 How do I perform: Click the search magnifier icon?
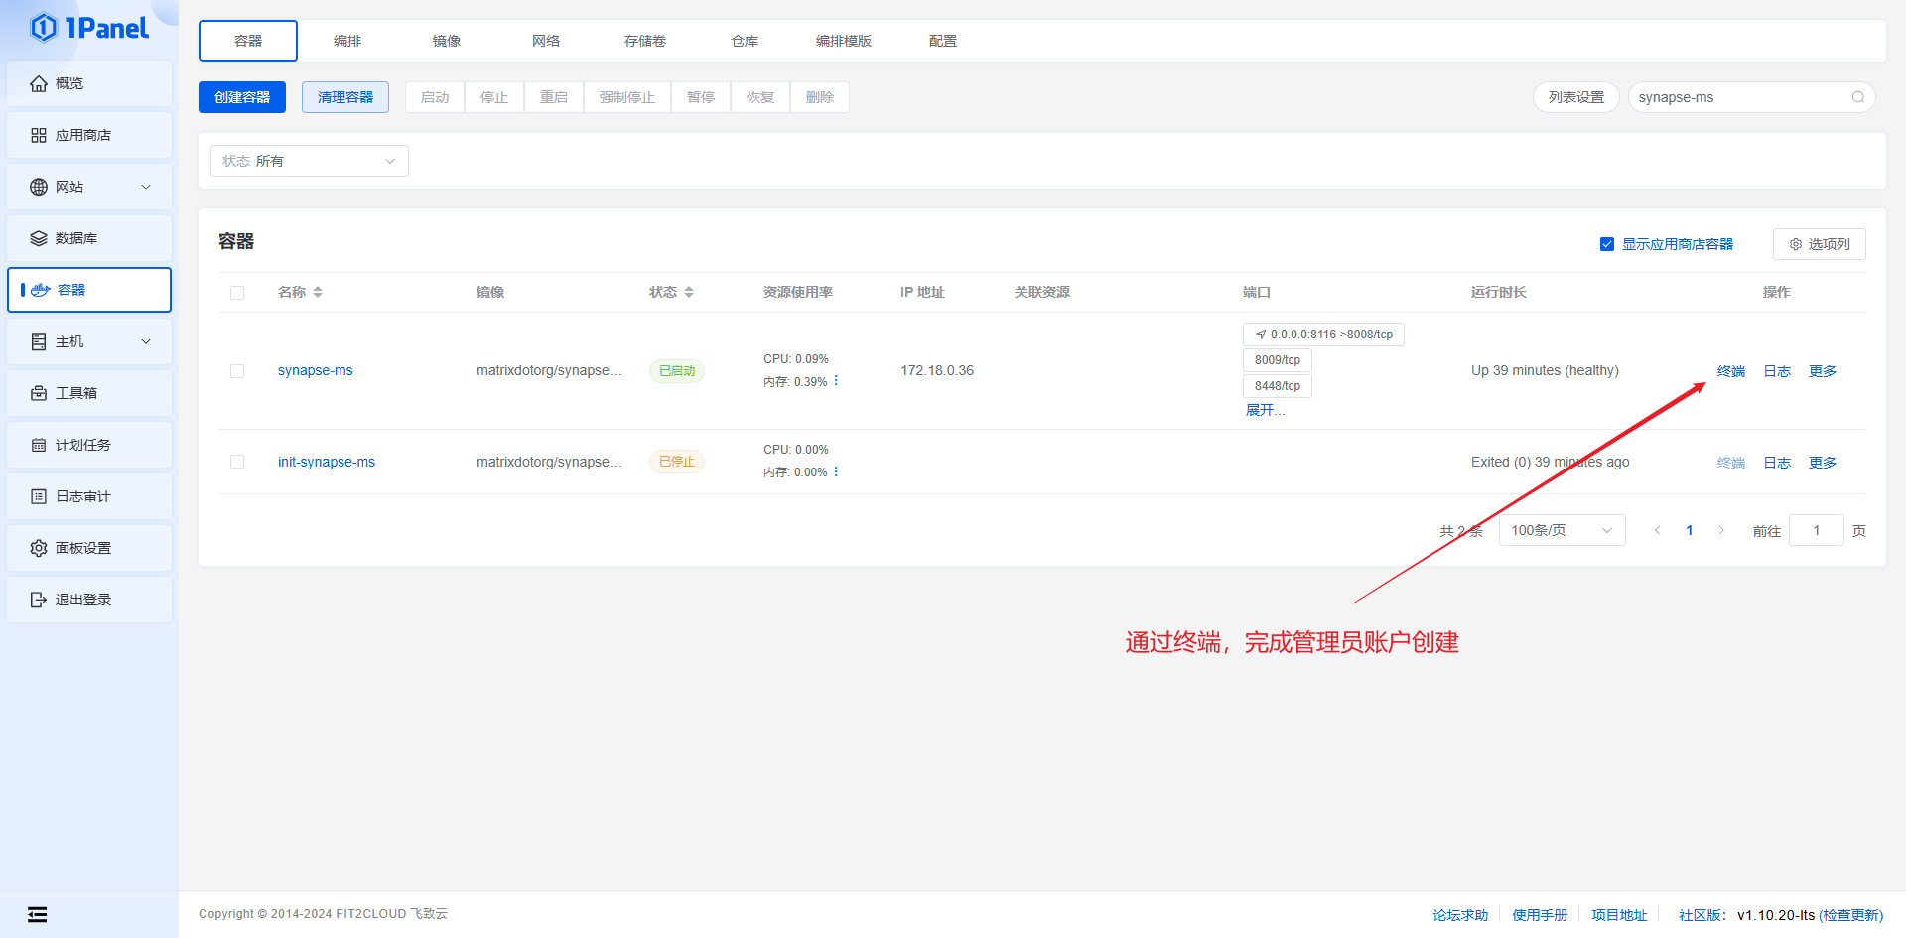pos(1857,97)
